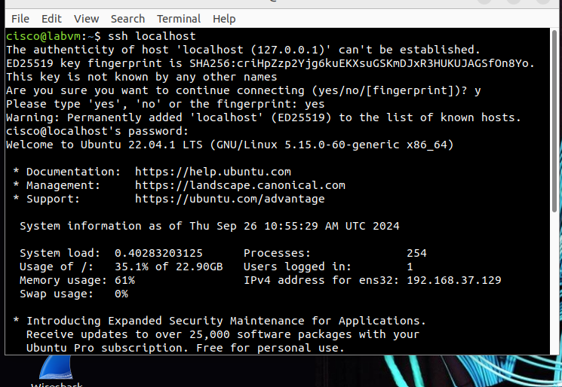Open the View menu

tap(87, 19)
